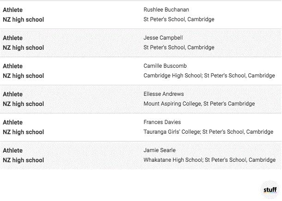
Task: Click NZ high school label in Ellesse Andrews row
Action: click(x=23, y=104)
